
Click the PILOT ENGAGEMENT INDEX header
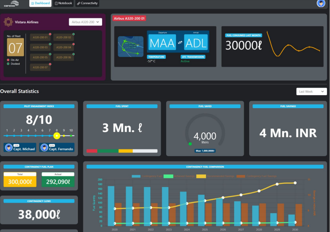point(39,106)
